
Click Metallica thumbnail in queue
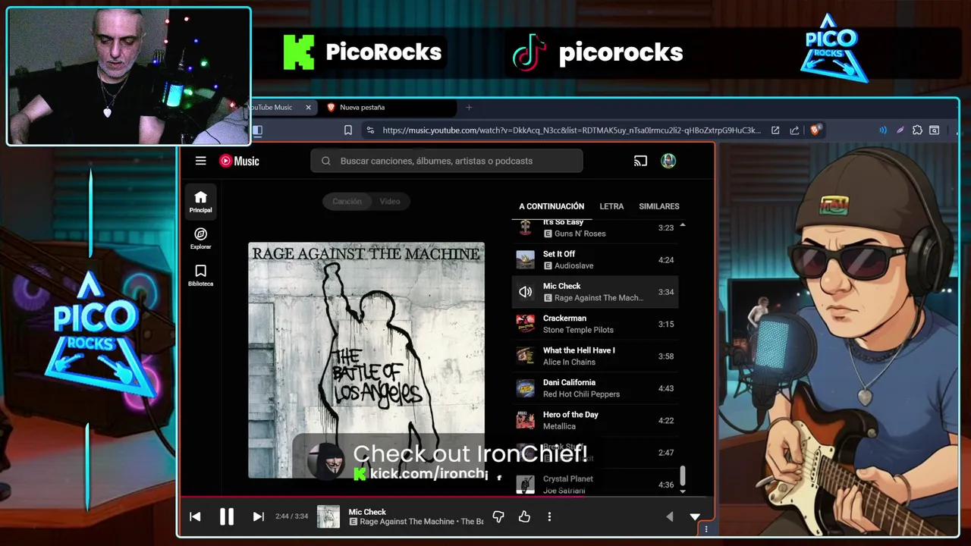pyautogui.click(x=525, y=420)
